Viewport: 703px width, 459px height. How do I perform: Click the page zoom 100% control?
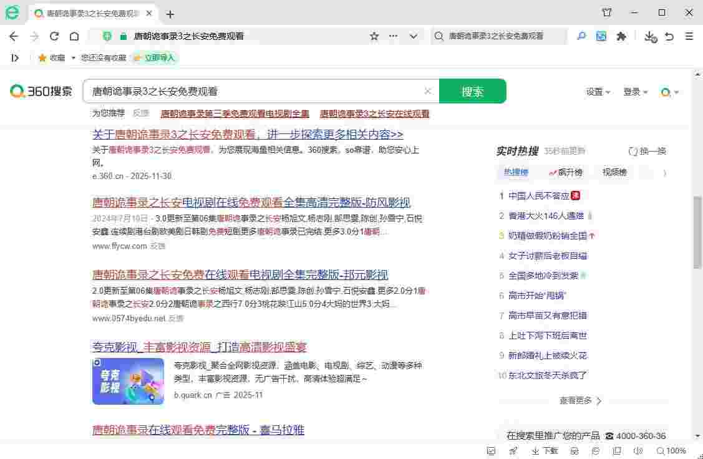(x=671, y=451)
